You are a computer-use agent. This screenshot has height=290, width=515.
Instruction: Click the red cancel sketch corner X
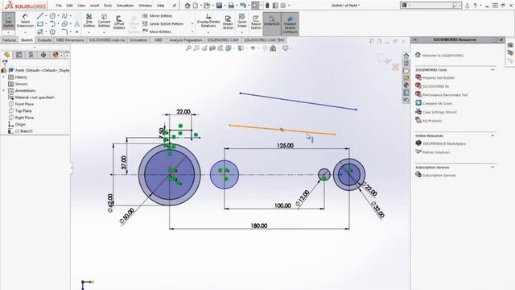(395, 67)
